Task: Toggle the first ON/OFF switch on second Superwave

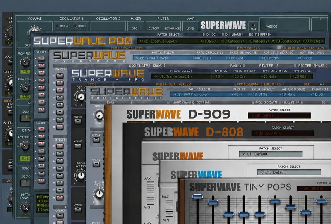Action: 60,76
